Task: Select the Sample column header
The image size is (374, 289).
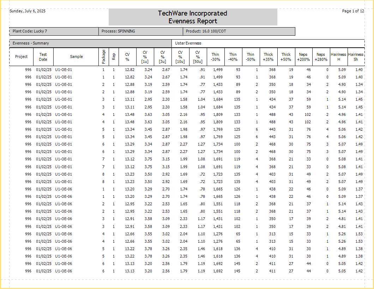Action: coord(76,57)
